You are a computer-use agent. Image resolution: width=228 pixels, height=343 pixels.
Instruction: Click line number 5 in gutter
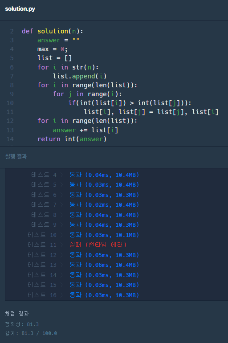click(12, 58)
